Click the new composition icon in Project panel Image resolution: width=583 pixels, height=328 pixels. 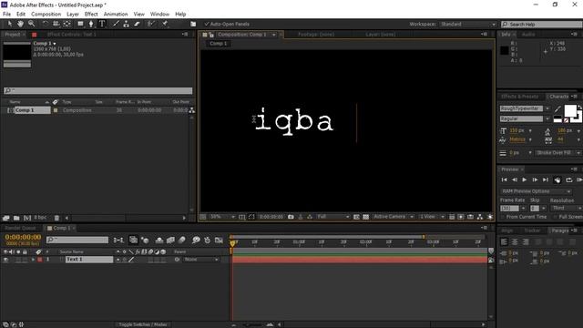pos(27,218)
